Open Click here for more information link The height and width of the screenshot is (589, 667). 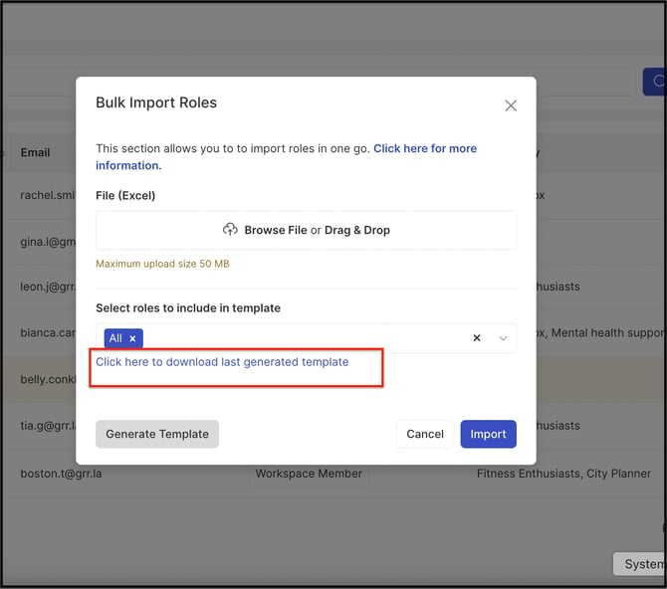(286, 157)
